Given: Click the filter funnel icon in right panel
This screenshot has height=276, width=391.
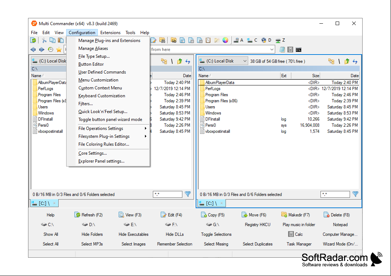Looking at the screenshot, I should 355,194.
